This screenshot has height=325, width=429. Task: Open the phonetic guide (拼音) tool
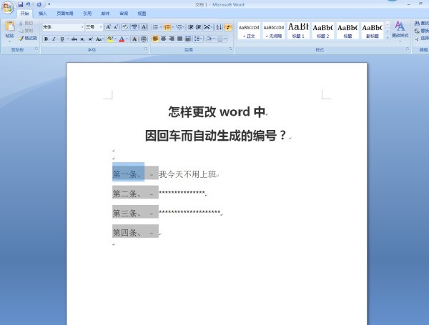point(134,27)
